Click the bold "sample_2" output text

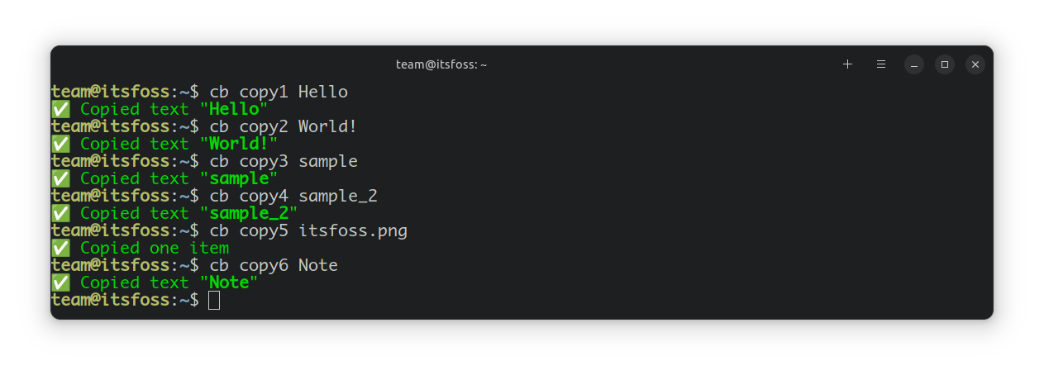tap(248, 213)
